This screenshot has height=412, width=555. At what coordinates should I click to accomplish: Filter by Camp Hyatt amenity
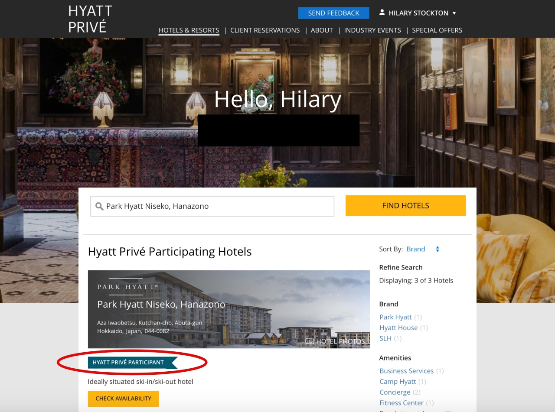(x=398, y=382)
